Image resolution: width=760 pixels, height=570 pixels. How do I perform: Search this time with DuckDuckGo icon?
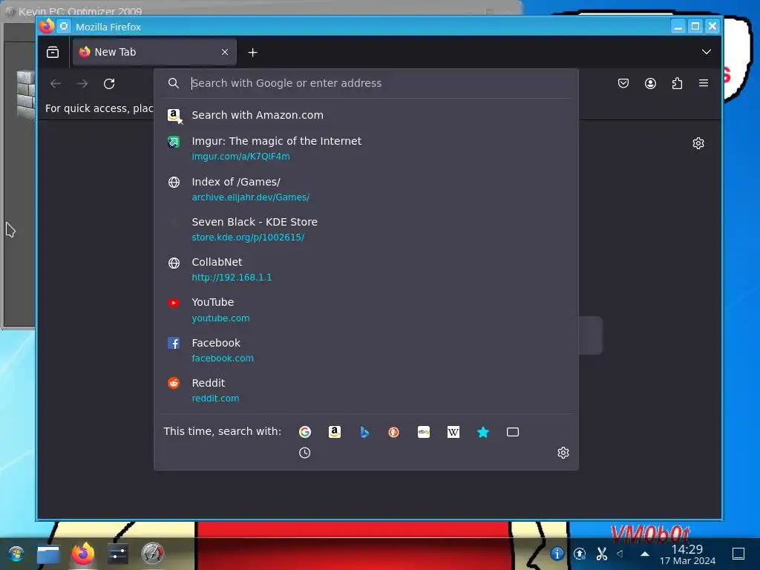(393, 432)
